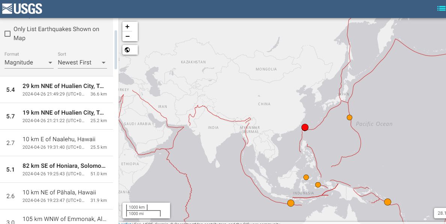Select the 5.4 Hualien City earthquake entry

coord(56,90)
